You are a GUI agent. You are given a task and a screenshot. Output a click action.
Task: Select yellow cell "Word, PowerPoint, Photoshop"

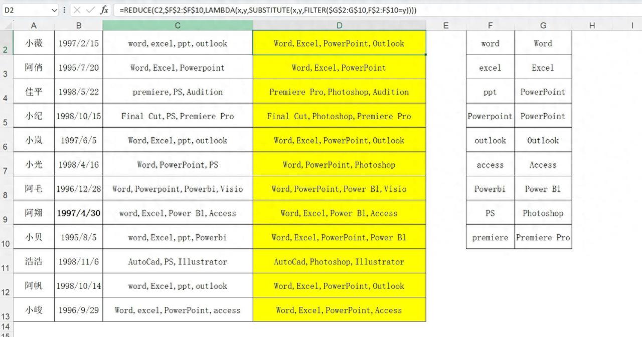[340, 165]
